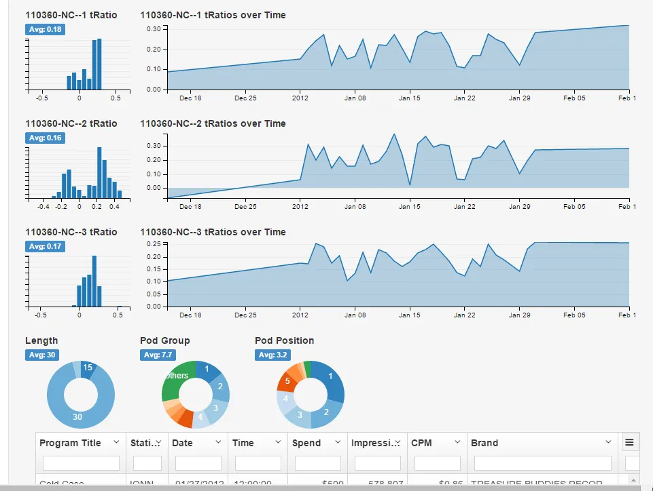The image size is (653, 491).
Task: Sort by the Spend column header
Action: (x=306, y=444)
